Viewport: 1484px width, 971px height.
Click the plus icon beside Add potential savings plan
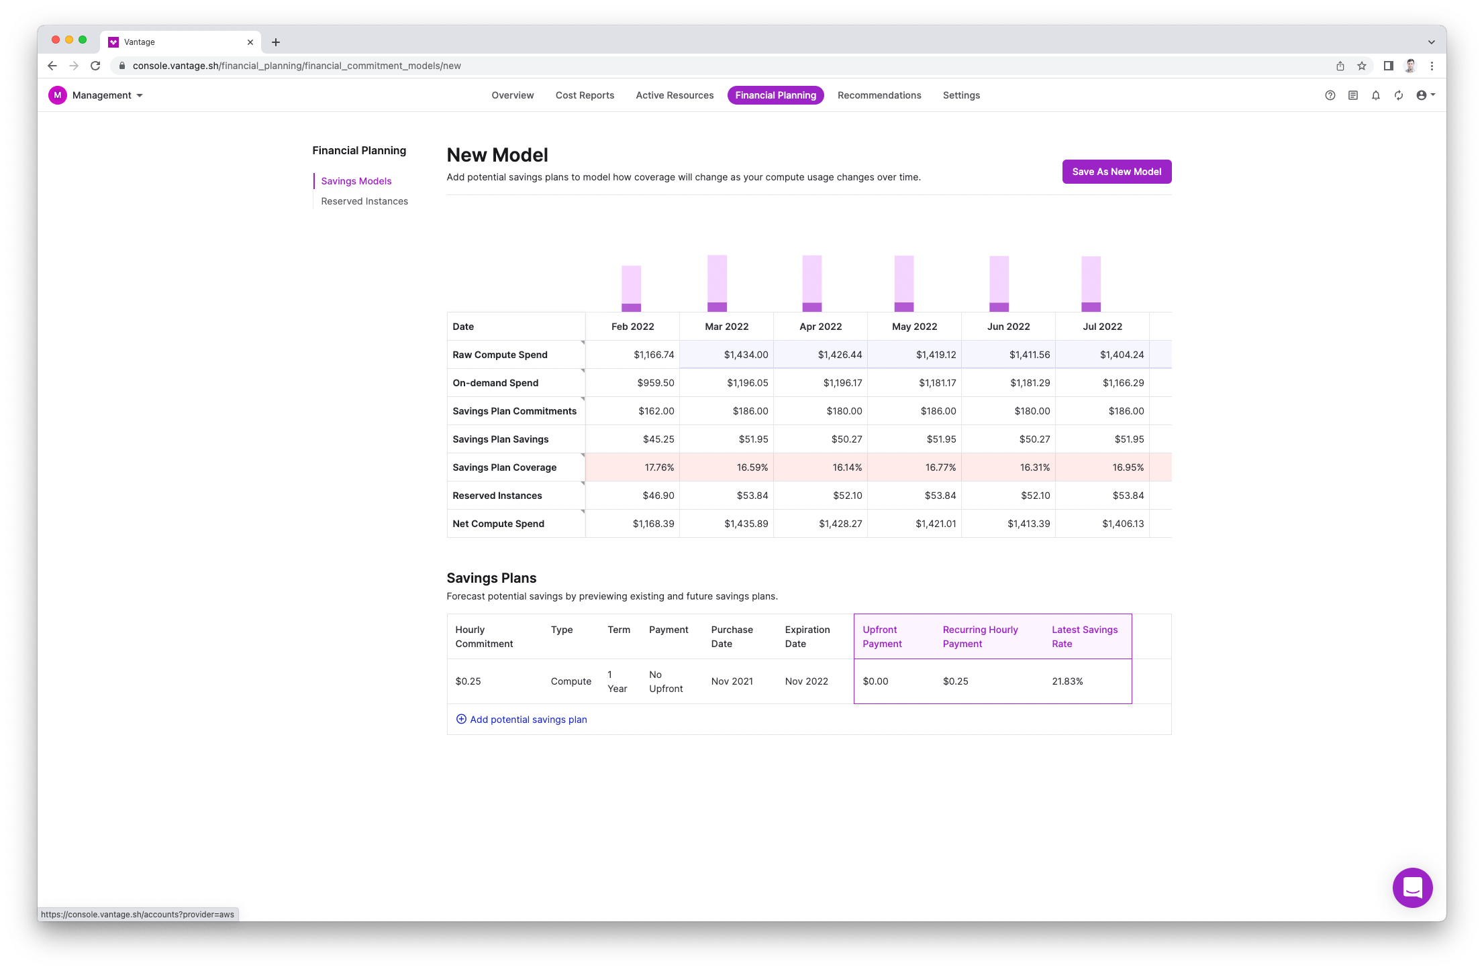point(461,719)
